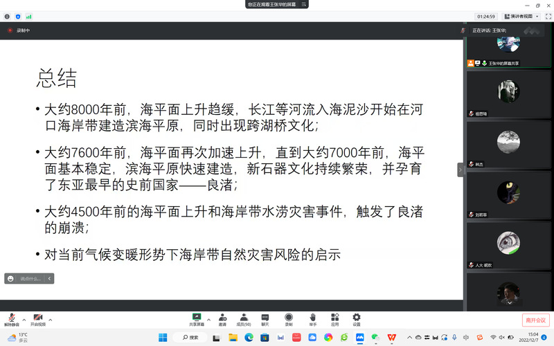Viewport: 554px width, 346px height.
Task: Click the red 离开会议 button
Action: [x=535, y=320]
